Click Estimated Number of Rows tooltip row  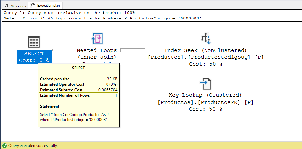(x=78, y=95)
